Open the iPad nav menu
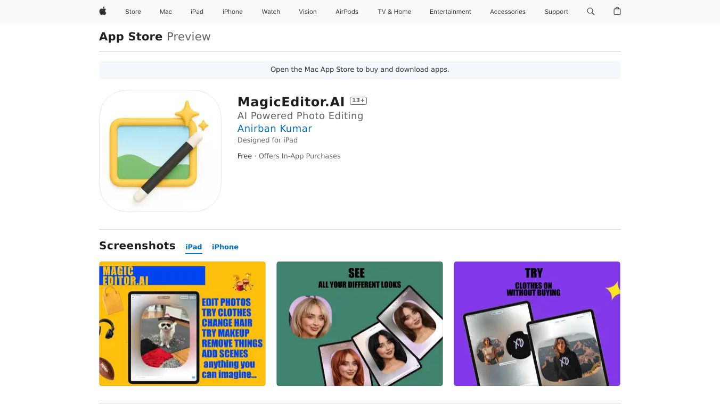720x404 pixels. tap(197, 12)
